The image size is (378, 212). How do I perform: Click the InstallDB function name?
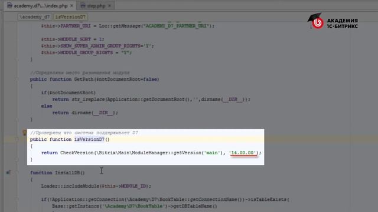pos(67,173)
